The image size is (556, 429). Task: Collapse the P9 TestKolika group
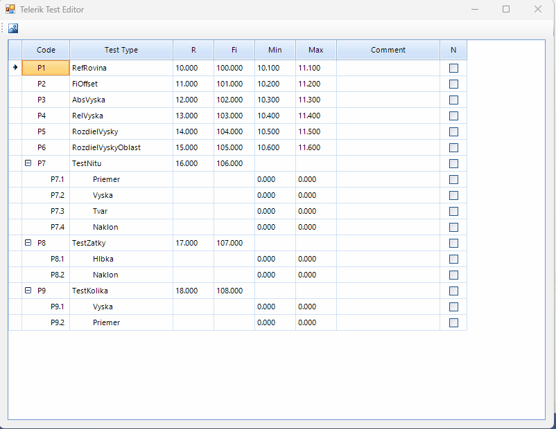[x=28, y=291]
